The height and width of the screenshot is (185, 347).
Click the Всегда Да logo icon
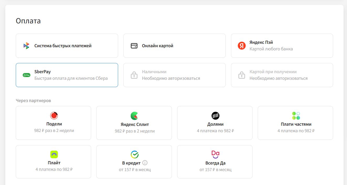215,154
